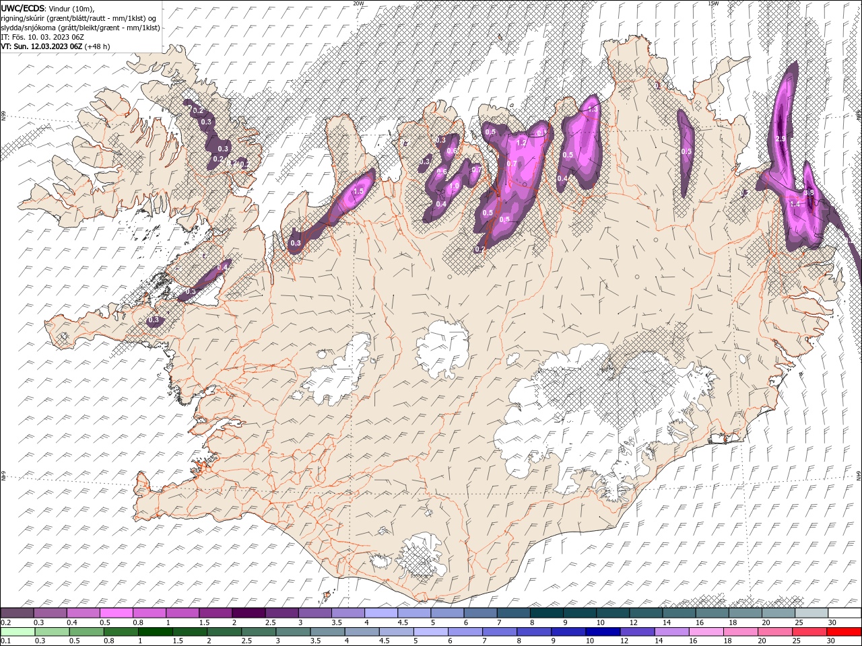Viewport: 862px width, 646px height.
Task: Pick the bright pink snow swatch above 0.5
Action: [x=116, y=613]
